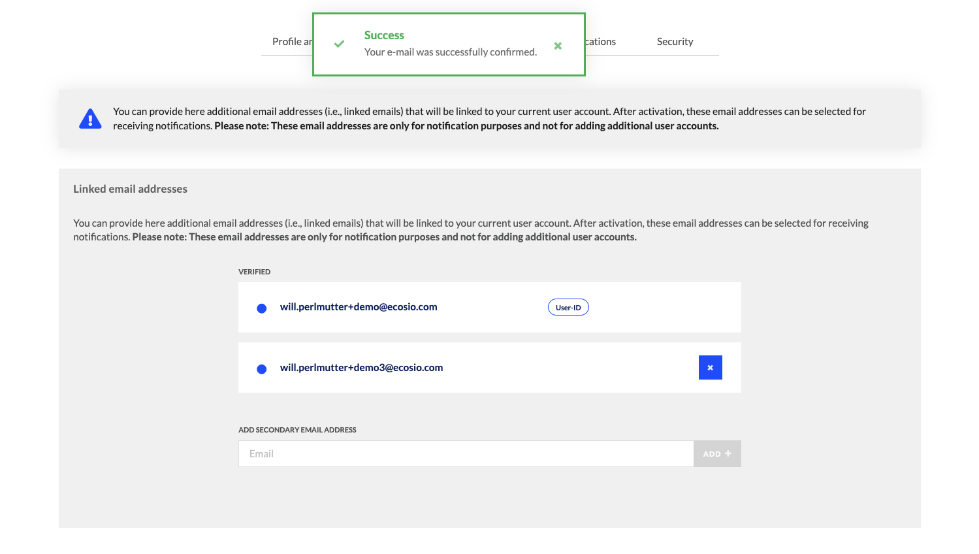Remove the demo3 linked email with the X
Image resolution: width=979 pixels, height=554 pixels.
pos(710,368)
